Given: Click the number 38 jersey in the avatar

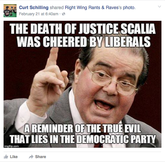Looking at the screenshot, I should (x=7, y=14).
